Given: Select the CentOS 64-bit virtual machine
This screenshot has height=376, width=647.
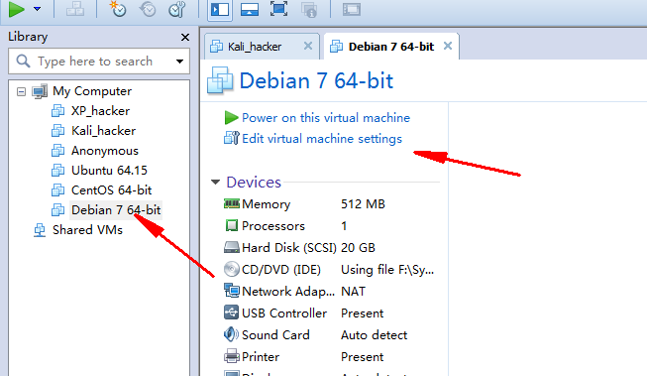Looking at the screenshot, I should coord(111,190).
